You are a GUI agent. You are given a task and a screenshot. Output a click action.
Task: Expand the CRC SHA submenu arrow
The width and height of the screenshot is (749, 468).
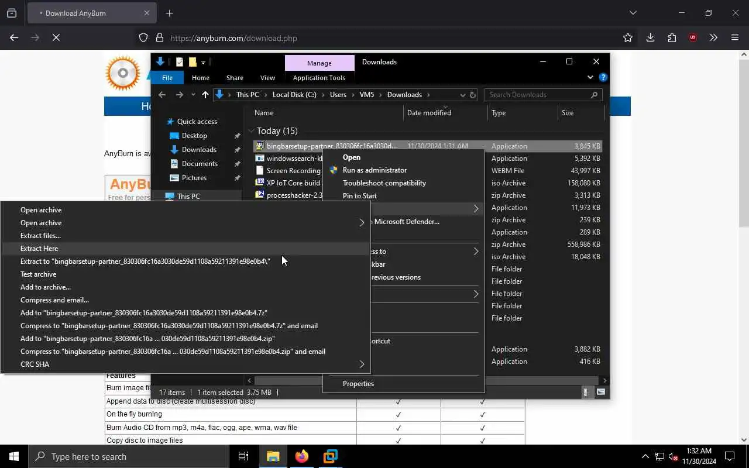[362, 364]
